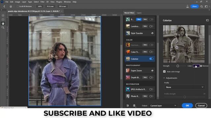Screen dimensions: 211x118
Task: Enable the JPEG Artifacts Removal toggle
Action: point(151,89)
